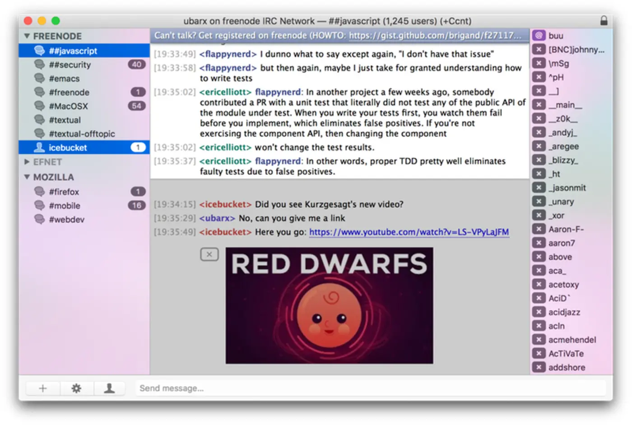Open the #firefox channel
This screenshot has height=425, width=632.
(x=84, y=192)
